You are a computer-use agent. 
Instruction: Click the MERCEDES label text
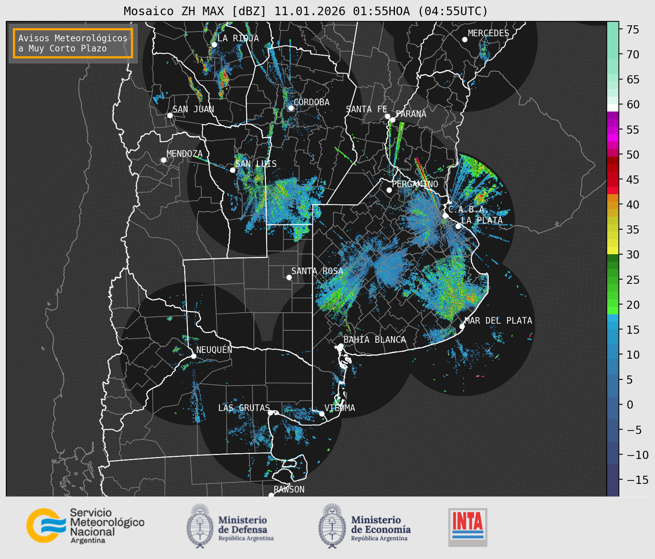point(488,33)
